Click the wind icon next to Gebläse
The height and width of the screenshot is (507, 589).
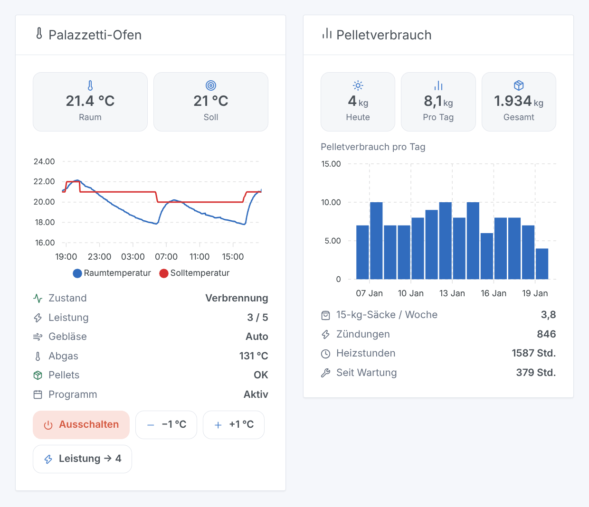point(38,337)
